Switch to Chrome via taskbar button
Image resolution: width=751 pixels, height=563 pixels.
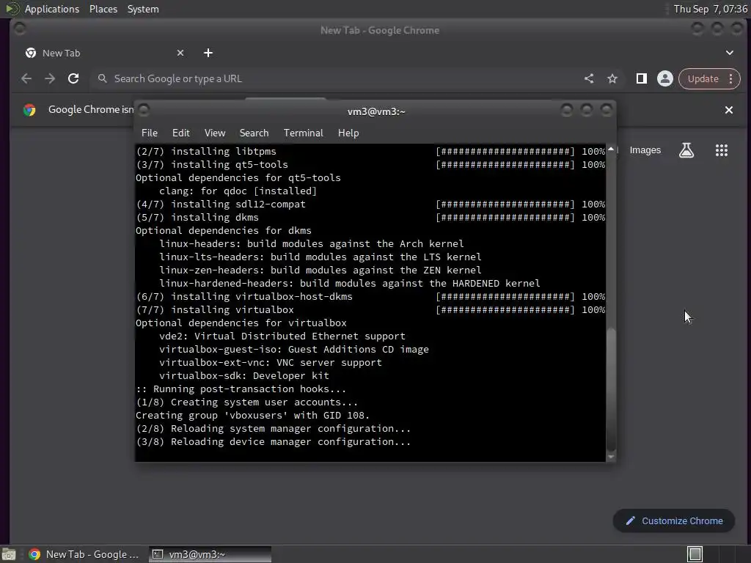pyautogui.click(x=85, y=554)
